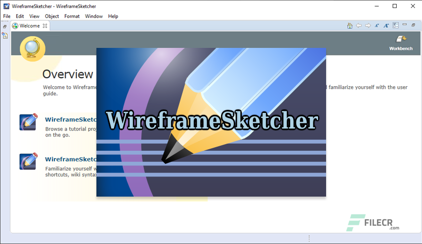The image size is (422, 244).
Task: Open the Object menu
Action: [52, 16]
